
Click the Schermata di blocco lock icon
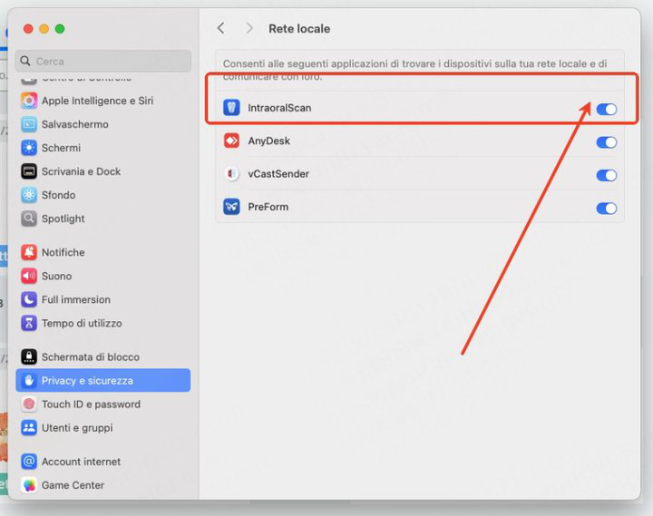(x=29, y=357)
